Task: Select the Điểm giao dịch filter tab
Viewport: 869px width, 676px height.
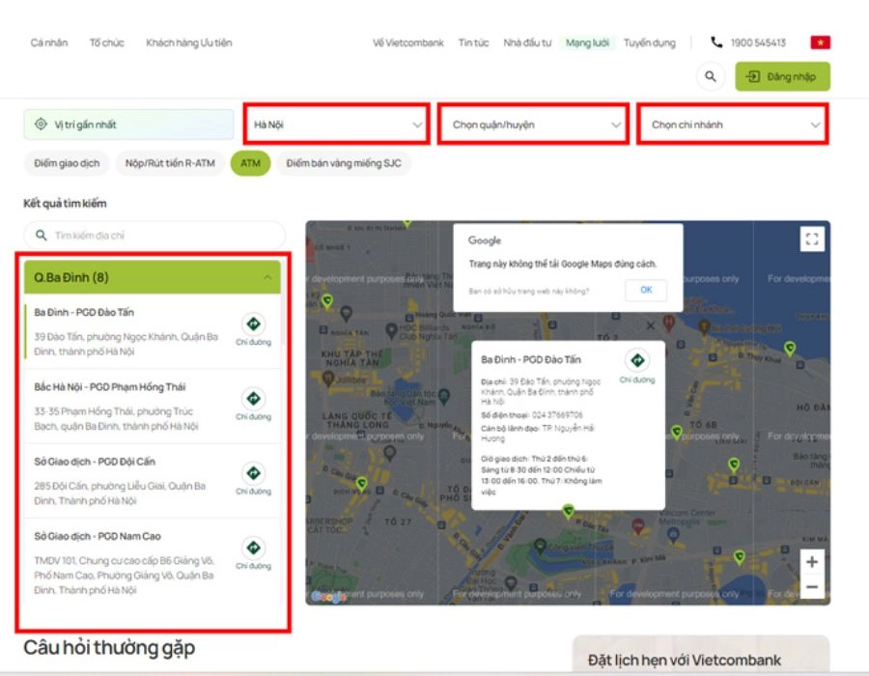Action: [x=67, y=163]
